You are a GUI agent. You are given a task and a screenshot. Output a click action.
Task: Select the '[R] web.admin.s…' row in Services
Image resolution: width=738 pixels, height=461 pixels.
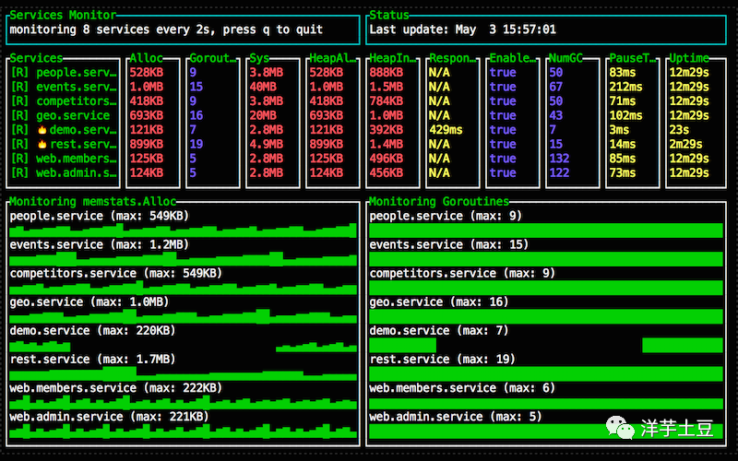(64, 173)
